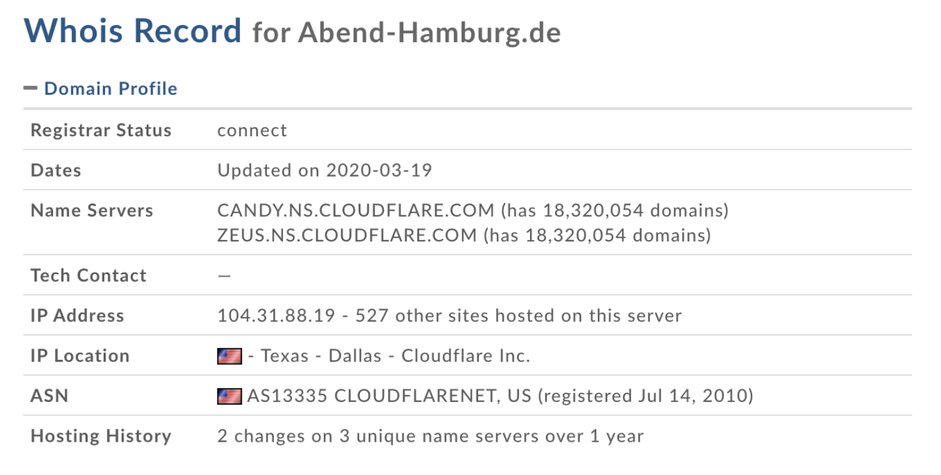This screenshot has width=941, height=475.
Task: Click AS13335 CLOUDFLARENET ASN entry
Action: pos(389,396)
